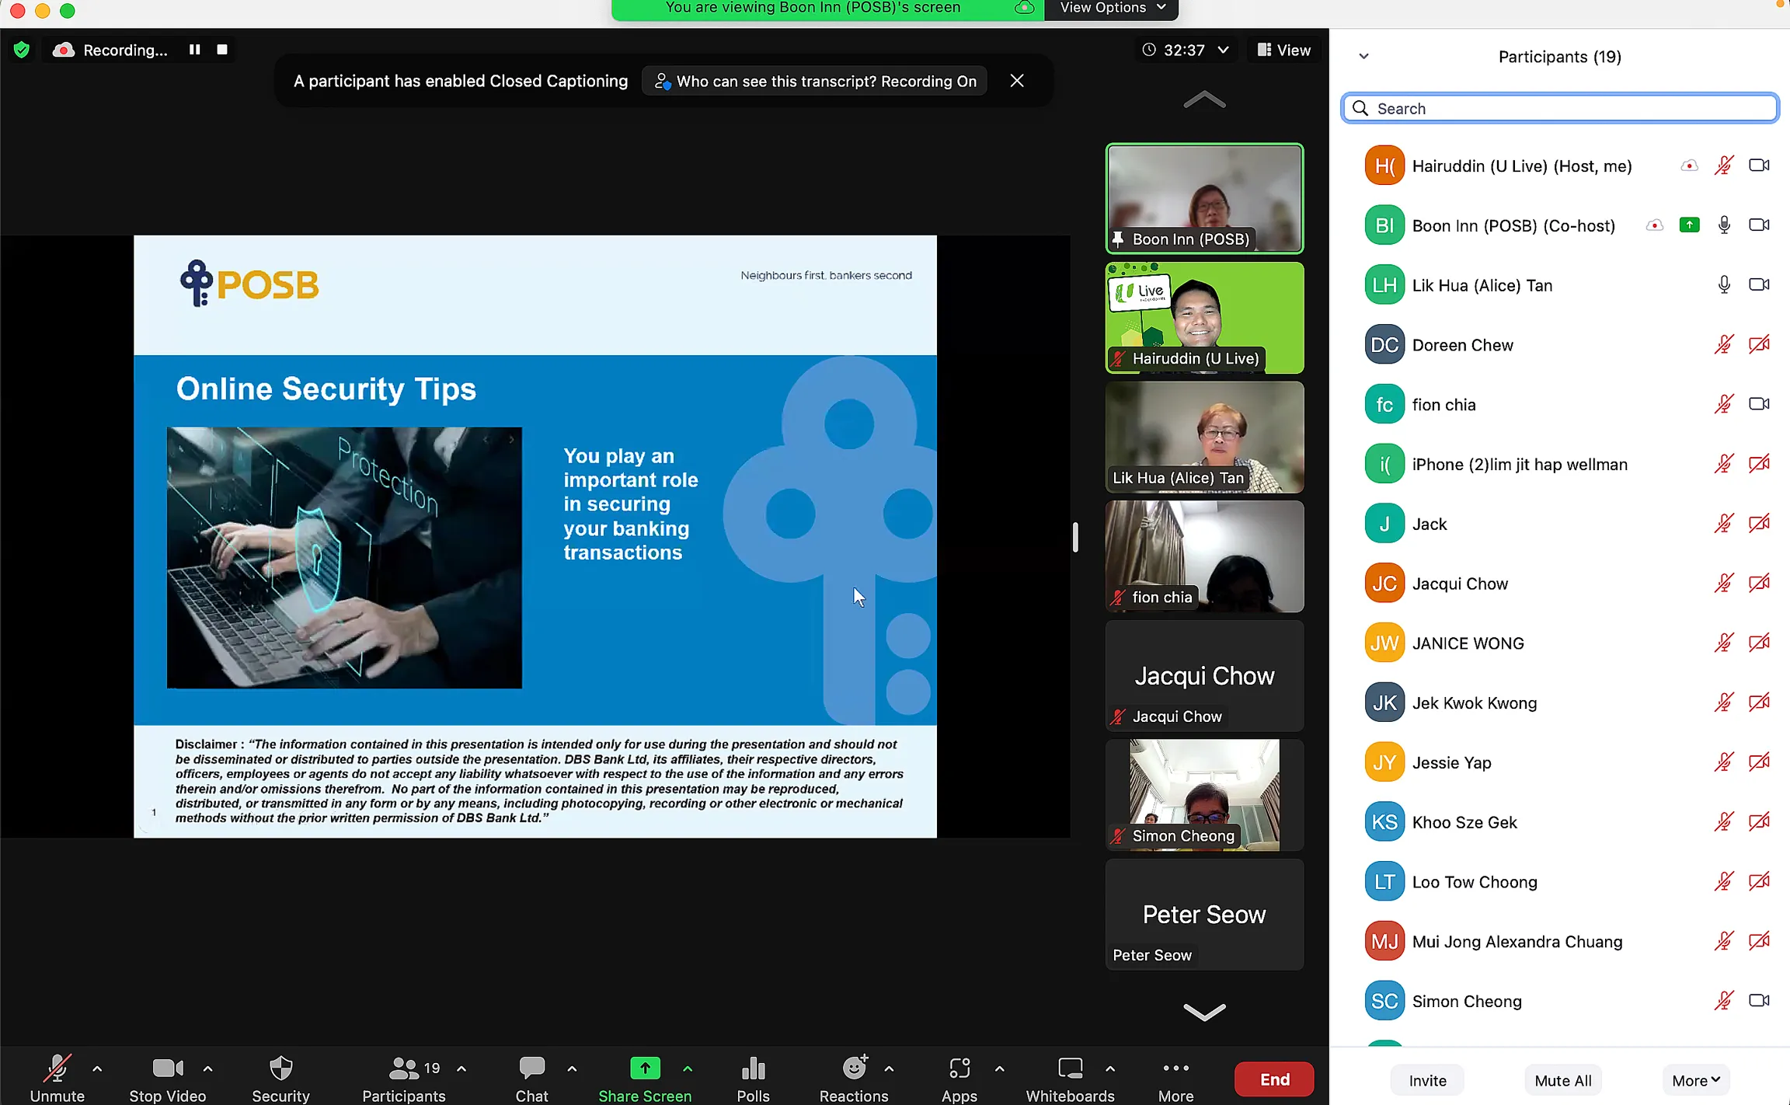Click the Unmute microphone icon
The width and height of the screenshot is (1790, 1105).
coord(57,1068)
